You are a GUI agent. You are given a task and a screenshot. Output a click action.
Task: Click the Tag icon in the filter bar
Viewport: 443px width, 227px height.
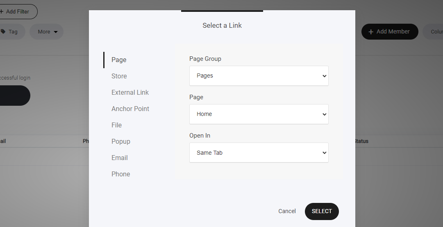pyautogui.click(x=3, y=31)
